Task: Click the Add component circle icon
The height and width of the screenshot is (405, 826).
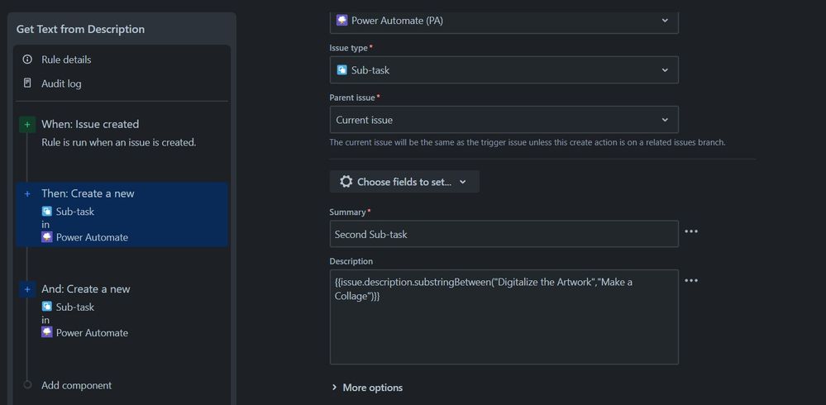Action: pos(27,385)
